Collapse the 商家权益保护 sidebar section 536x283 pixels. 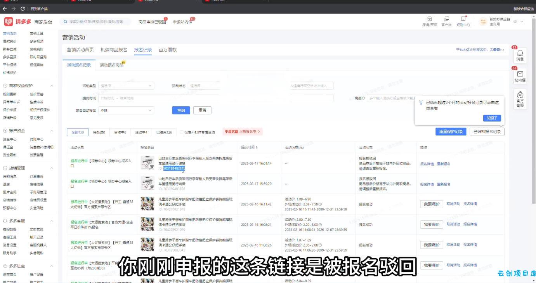52,86
